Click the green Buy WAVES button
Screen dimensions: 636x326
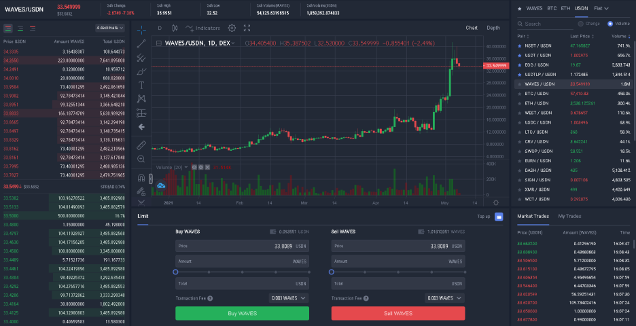(x=242, y=313)
